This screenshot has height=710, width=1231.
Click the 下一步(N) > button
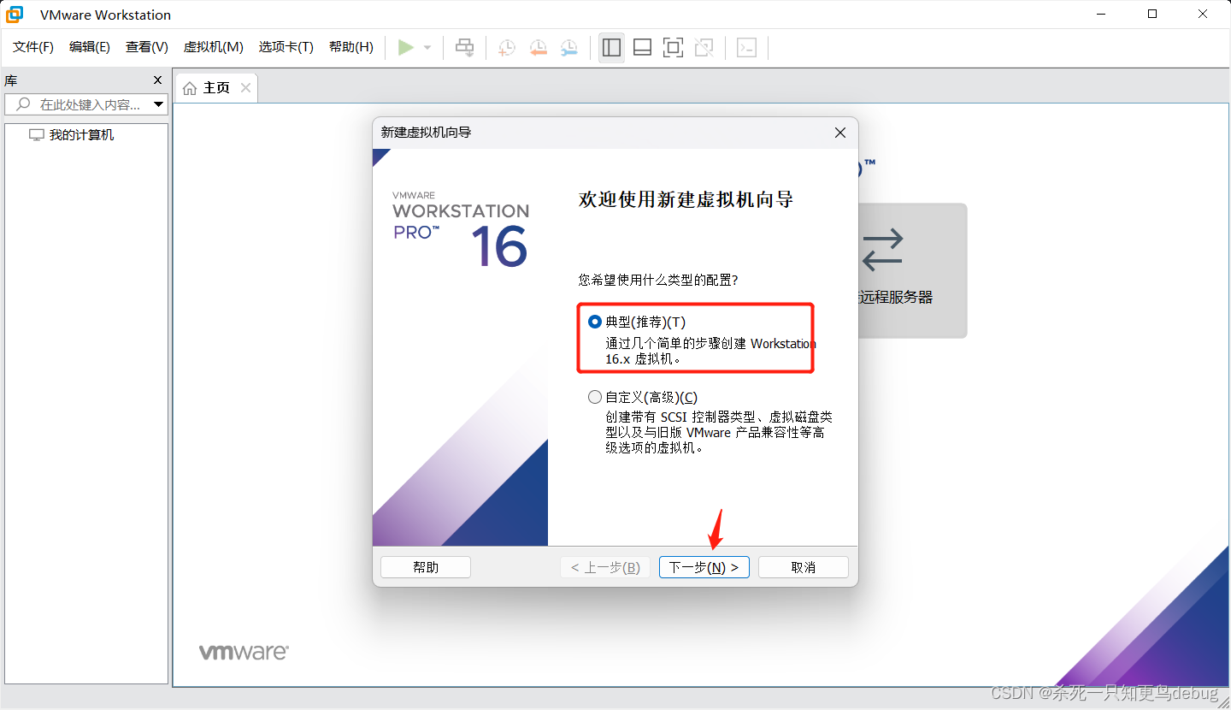[704, 567]
